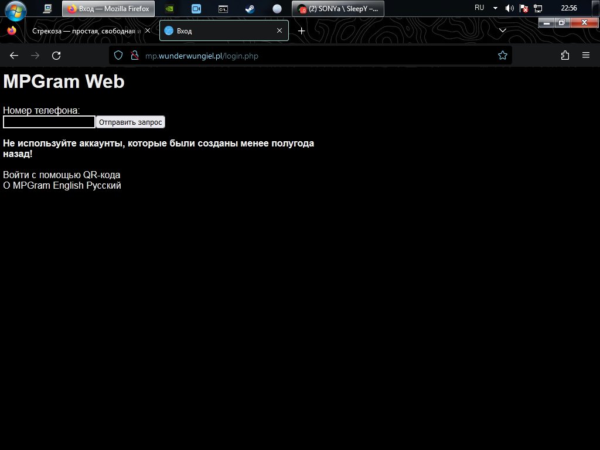
Task: Open the taskbar clock showing 22:56
Action: [x=568, y=8]
